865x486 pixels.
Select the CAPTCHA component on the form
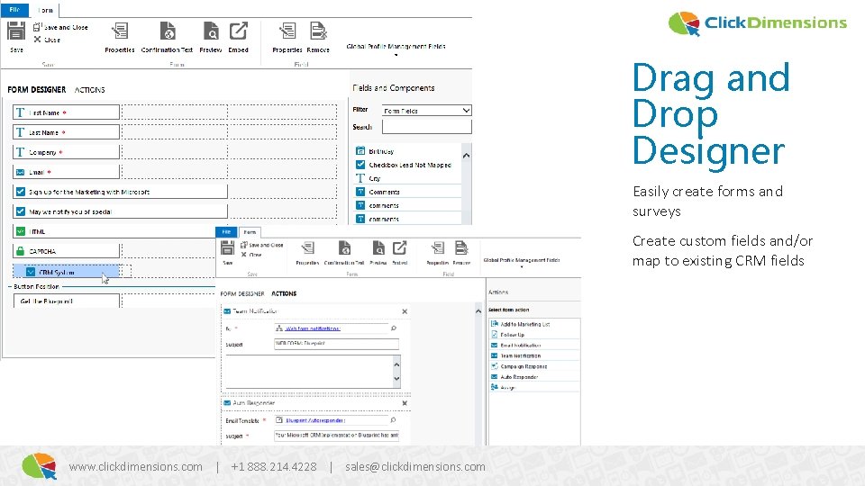pos(66,251)
